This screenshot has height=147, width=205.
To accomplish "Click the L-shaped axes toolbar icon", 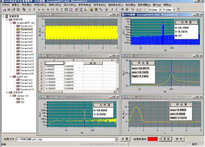I will (x=86, y=10).
